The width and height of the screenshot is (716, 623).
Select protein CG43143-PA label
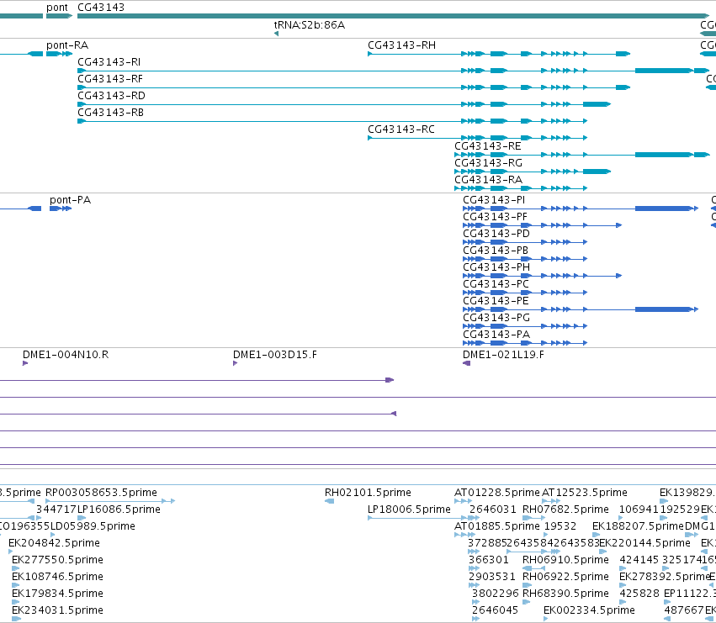click(496, 335)
